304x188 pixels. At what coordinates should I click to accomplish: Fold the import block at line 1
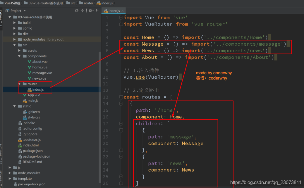(121, 18)
